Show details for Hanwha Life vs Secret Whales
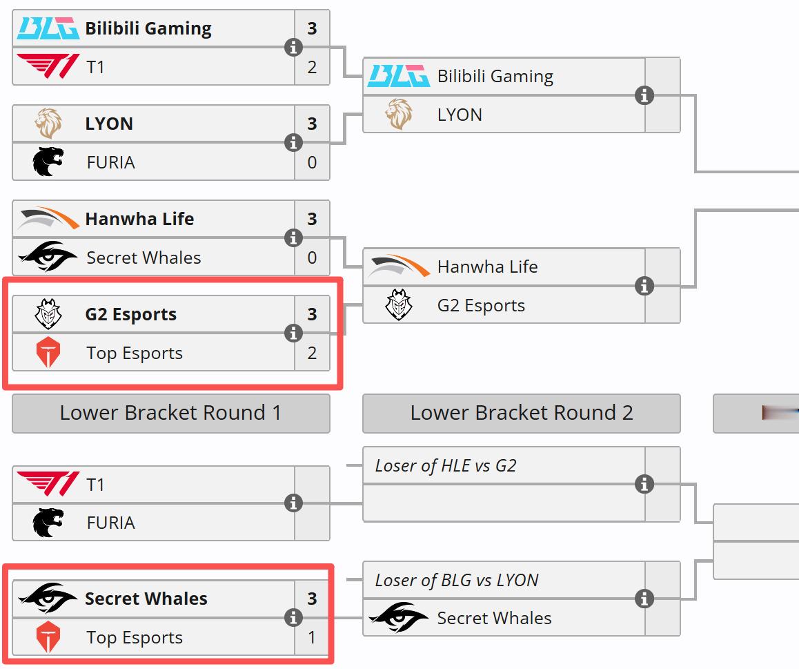 pyautogui.click(x=293, y=238)
